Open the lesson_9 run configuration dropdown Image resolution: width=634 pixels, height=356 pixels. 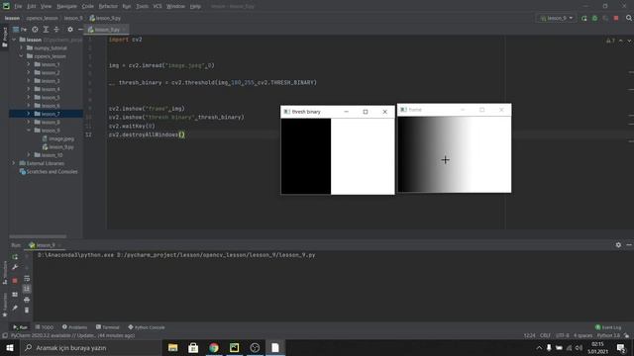point(557,18)
